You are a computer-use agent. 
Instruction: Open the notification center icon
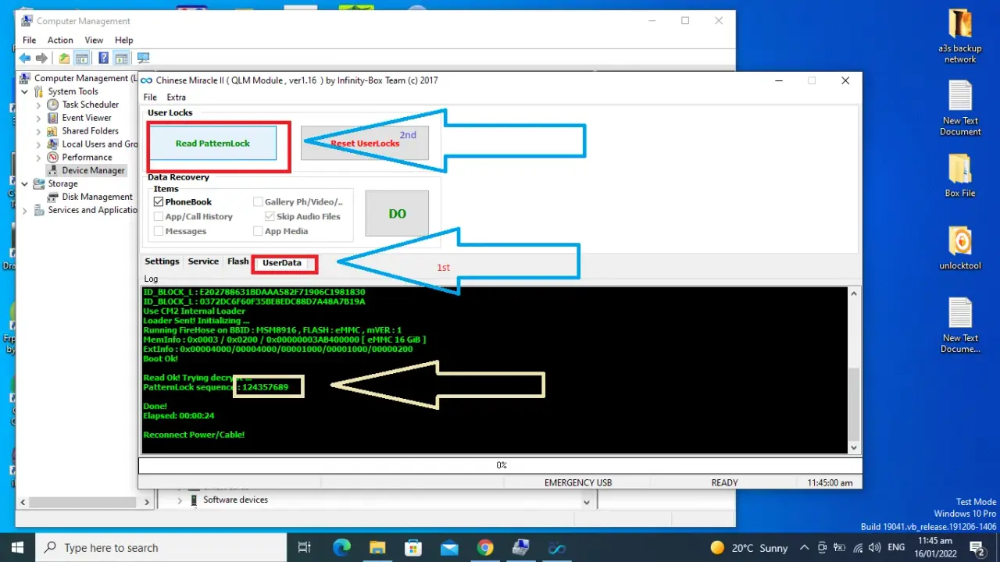click(x=977, y=548)
